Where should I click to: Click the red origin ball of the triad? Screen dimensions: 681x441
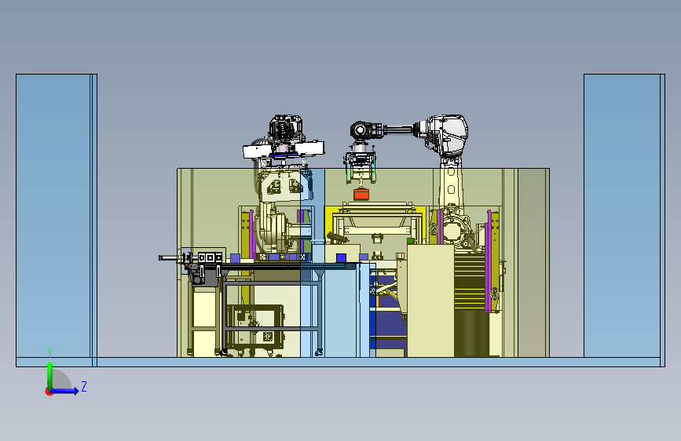pos(49,392)
